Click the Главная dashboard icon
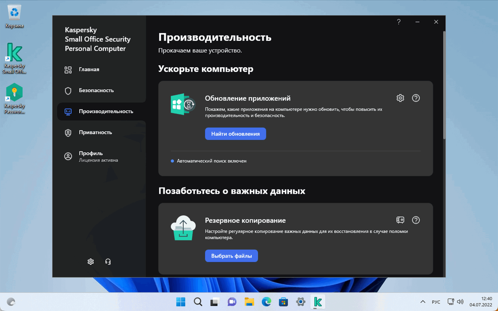Image resolution: width=498 pixels, height=311 pixels. tap(68, 70)
